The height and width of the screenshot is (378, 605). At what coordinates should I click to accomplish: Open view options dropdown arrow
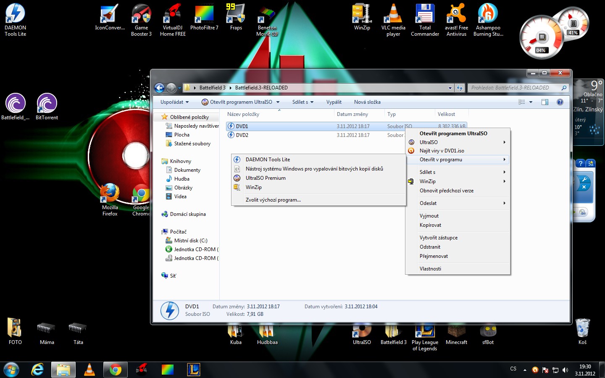[x=531, y=102]
